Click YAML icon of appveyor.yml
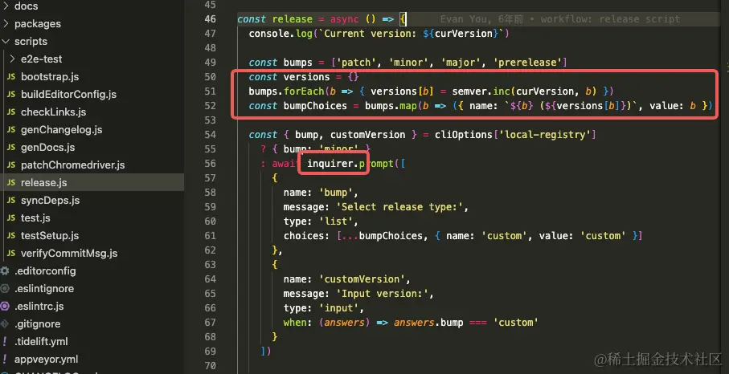The image size is (729, 374). 5,359
